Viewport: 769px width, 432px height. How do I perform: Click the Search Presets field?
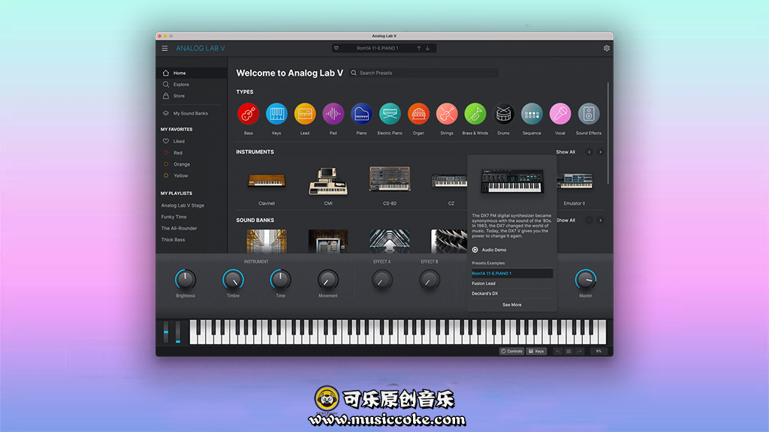coord(424,73)
